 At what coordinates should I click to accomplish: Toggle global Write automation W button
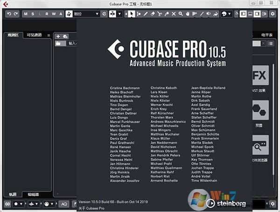coord(54,14)
